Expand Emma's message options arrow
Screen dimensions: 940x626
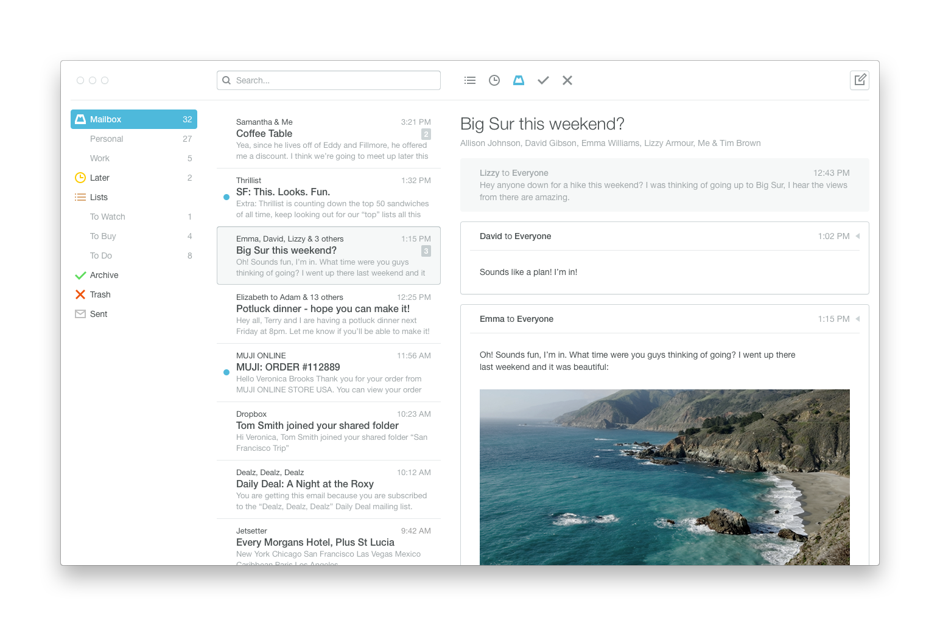click(x=858, y=319)
